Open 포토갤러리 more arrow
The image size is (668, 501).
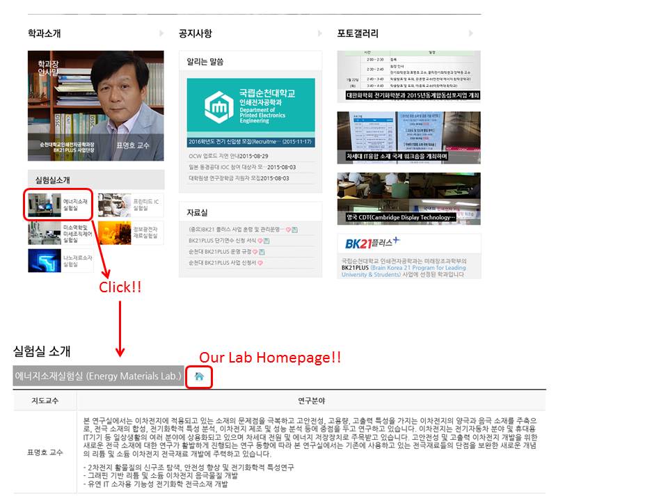tap(472, 33)
